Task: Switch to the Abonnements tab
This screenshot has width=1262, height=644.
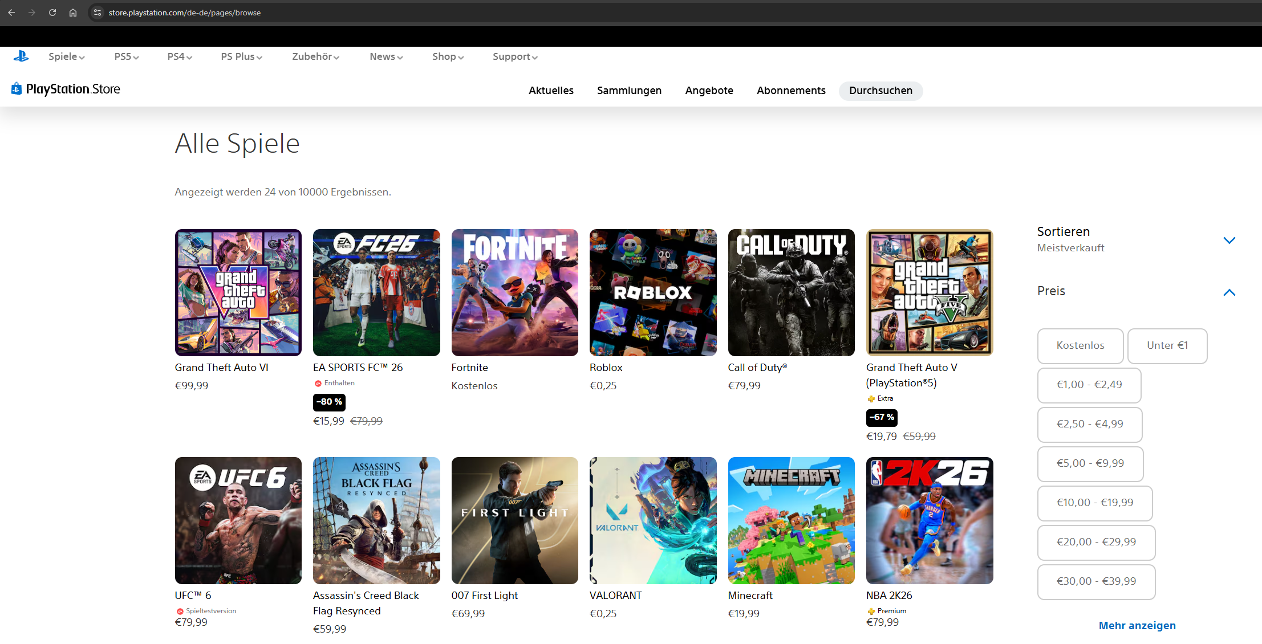Action: tap(791, 91)
